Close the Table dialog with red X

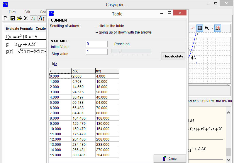coord(180,13)
